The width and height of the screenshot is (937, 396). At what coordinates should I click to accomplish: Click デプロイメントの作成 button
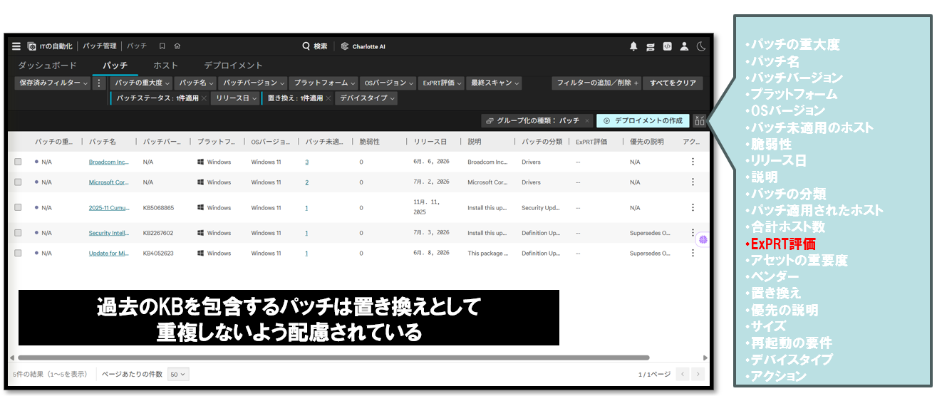point(643,121)
